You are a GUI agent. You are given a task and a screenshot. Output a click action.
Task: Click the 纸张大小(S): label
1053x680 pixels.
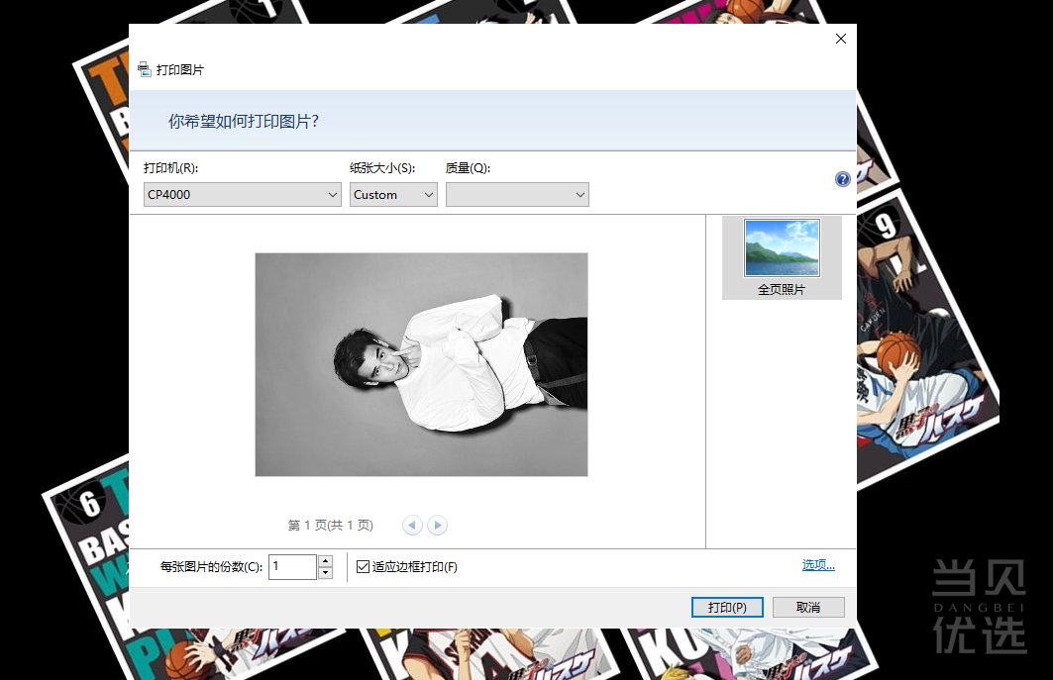[x=382, y=168]
